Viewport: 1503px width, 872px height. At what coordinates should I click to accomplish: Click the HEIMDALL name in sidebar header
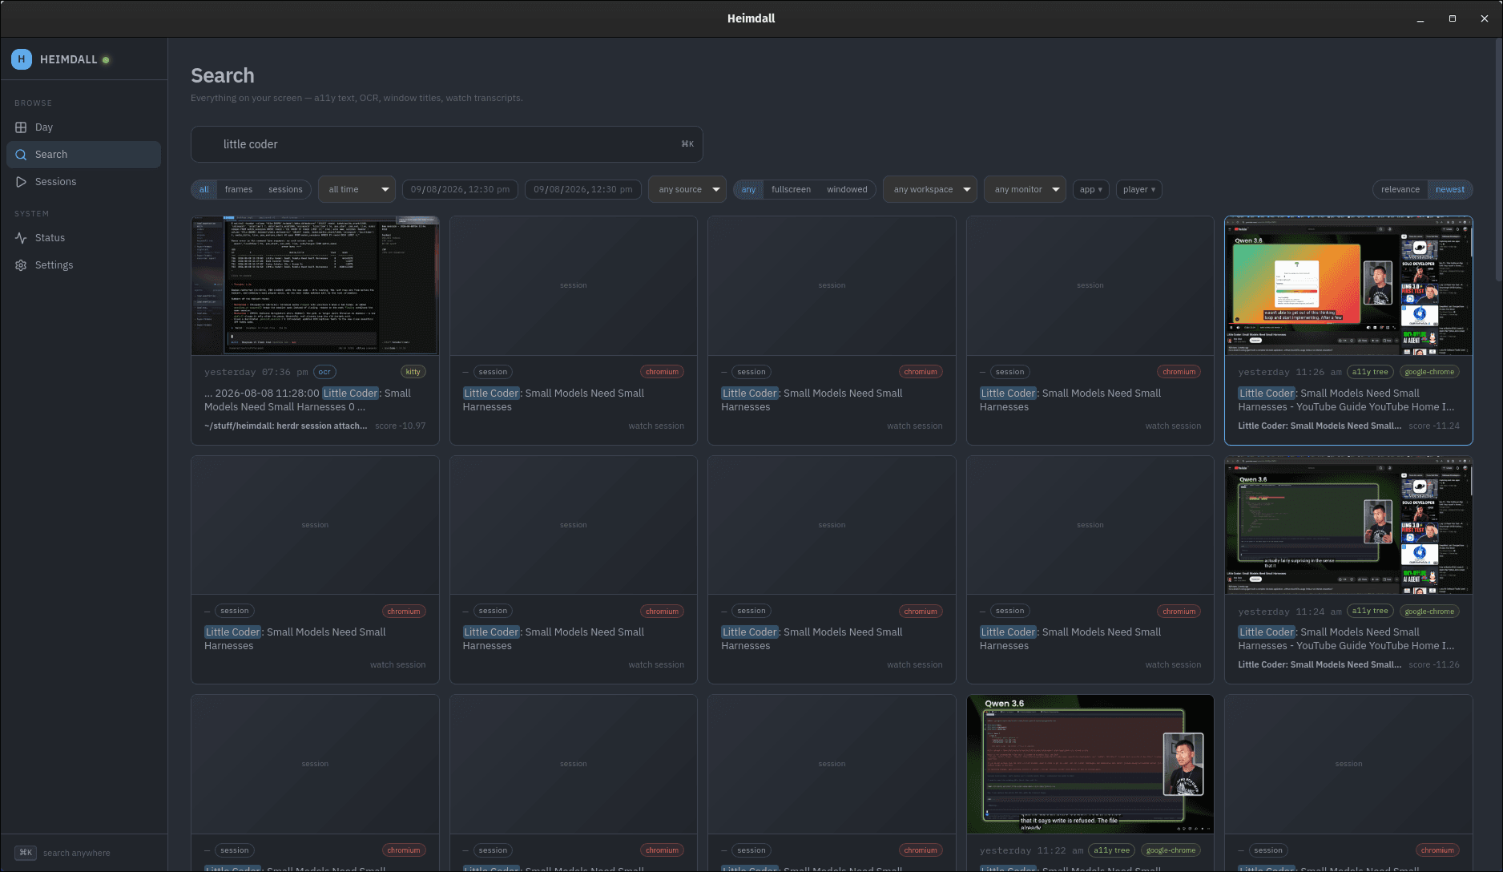click(x=69, y=60)
